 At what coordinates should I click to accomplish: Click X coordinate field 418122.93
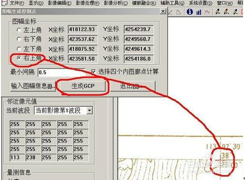83,29
